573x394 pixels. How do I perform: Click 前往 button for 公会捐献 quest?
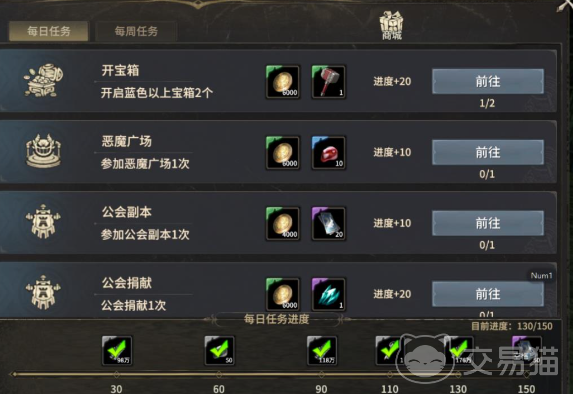(x=488, y=294)
